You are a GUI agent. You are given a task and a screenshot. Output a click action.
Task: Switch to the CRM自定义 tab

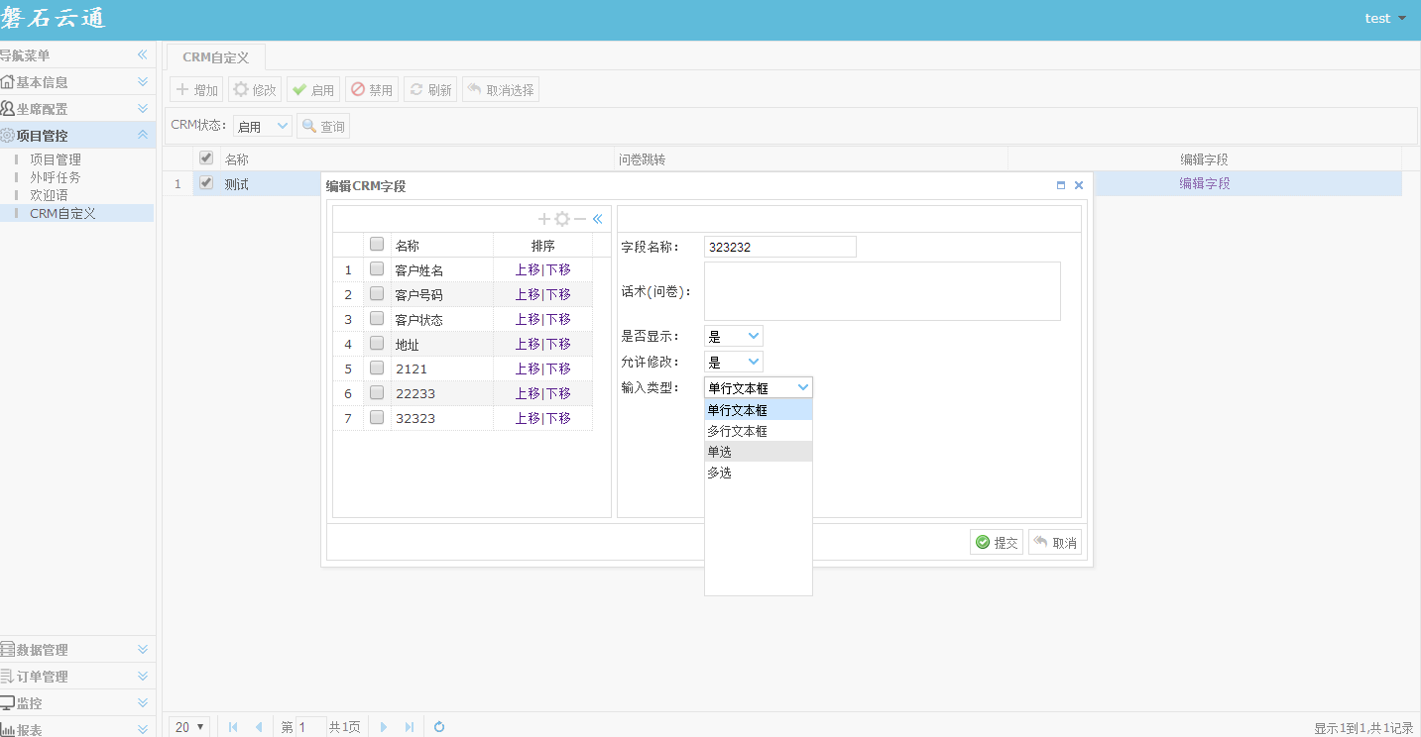215,57
